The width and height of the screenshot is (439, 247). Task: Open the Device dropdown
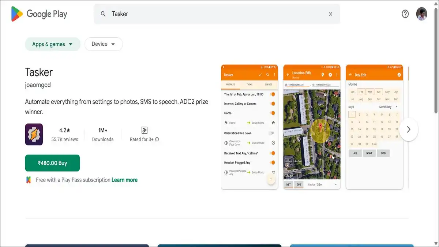(x=104, y=44)
